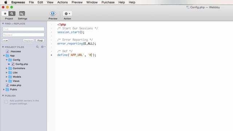Open the View menu
The image size is (233, 131).
pyautogui.click(x=50, y=2)
